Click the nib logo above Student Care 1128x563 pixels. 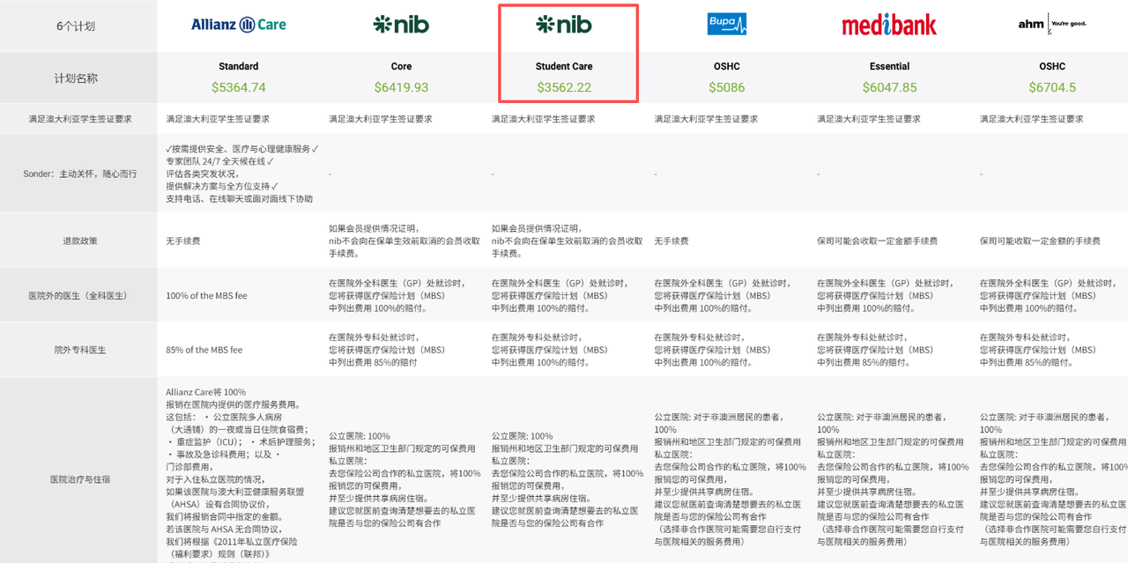(564, 25)
